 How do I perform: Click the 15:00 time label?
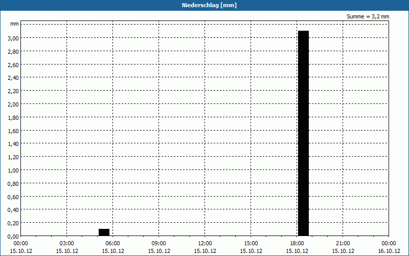pos(251,244)
